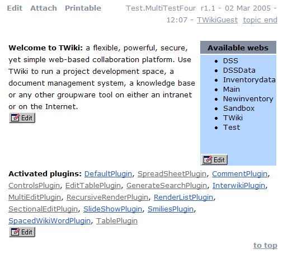Open the DefaultPlugin link
Image resolution: width=283 pixels, height=254 pixels.
[108, 174]
